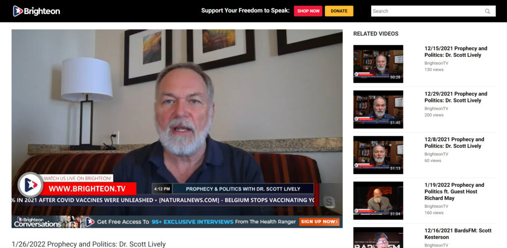The width and height of the screenshot is (507, 248).
Task: Click the 12/29/2021 Prophecy and Politics title link
Action: [x=456, y=97]
